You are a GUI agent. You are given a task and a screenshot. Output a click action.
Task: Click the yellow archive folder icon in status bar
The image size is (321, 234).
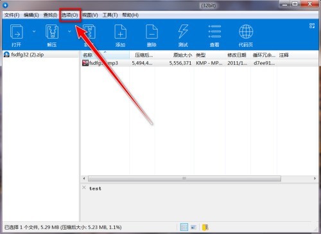click(x=205, y=227)
